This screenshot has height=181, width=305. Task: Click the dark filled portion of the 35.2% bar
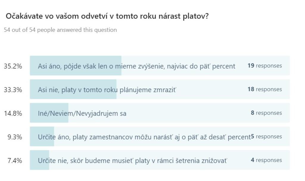[76, 66]
